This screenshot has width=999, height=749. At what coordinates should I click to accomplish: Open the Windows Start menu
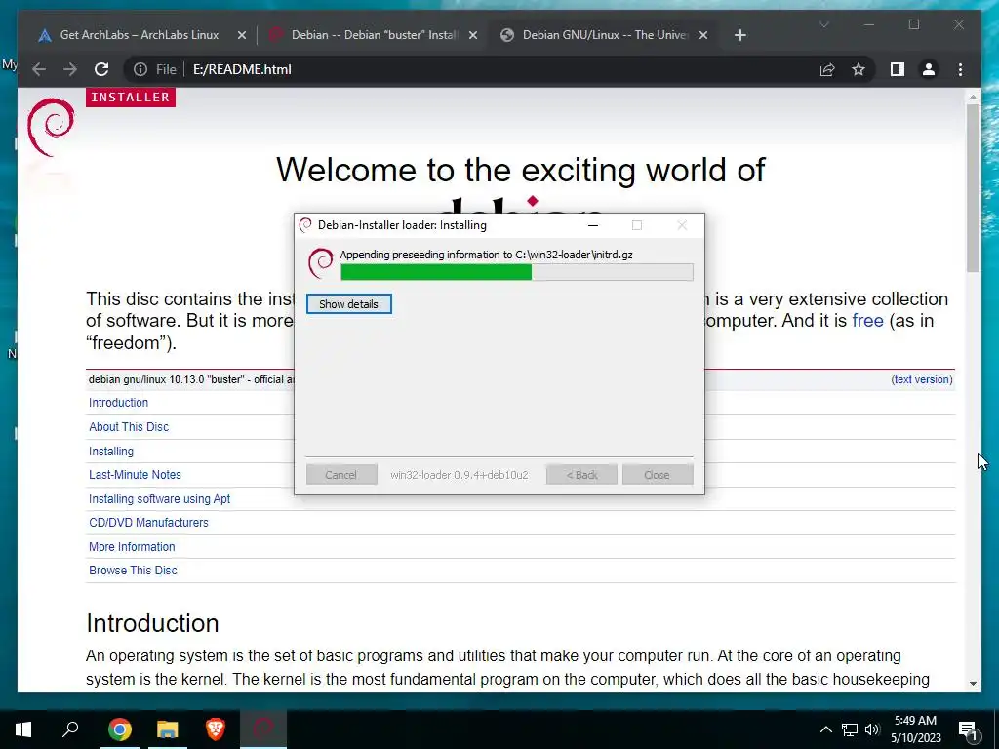[23, 729]
